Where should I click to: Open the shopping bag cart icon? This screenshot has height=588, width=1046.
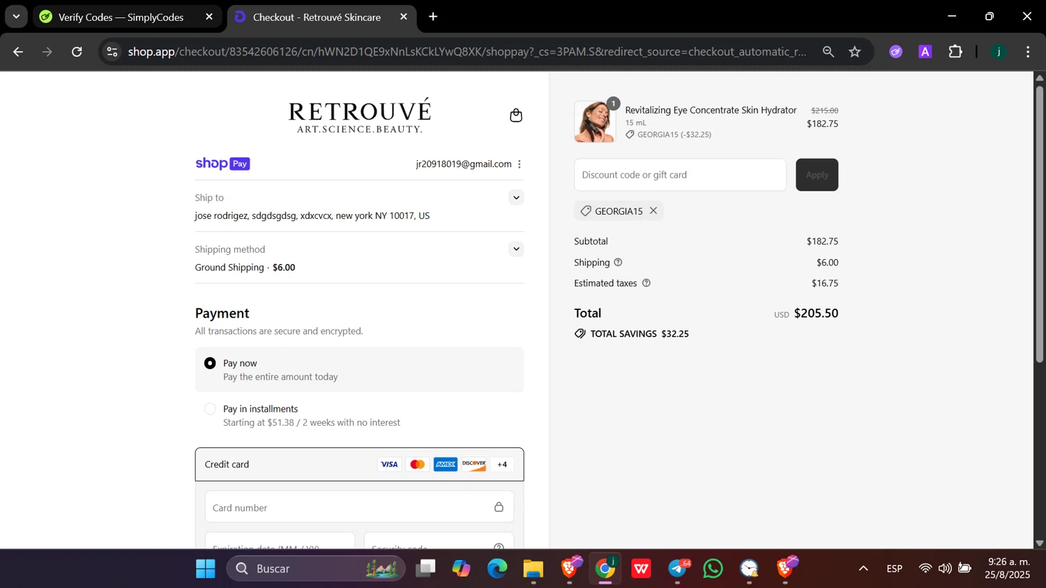pos(516,116)
